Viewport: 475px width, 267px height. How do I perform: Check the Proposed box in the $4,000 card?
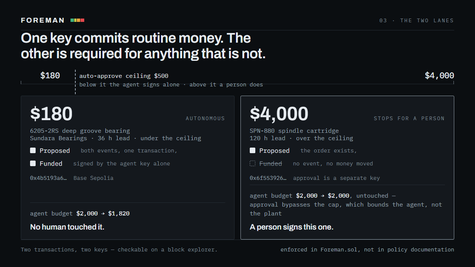(x=253, y=151)
